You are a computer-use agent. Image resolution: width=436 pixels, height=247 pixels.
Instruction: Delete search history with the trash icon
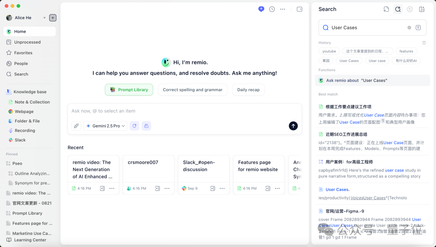424,43
